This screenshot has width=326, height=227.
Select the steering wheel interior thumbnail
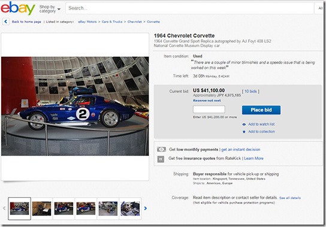[x=130, y=208]
